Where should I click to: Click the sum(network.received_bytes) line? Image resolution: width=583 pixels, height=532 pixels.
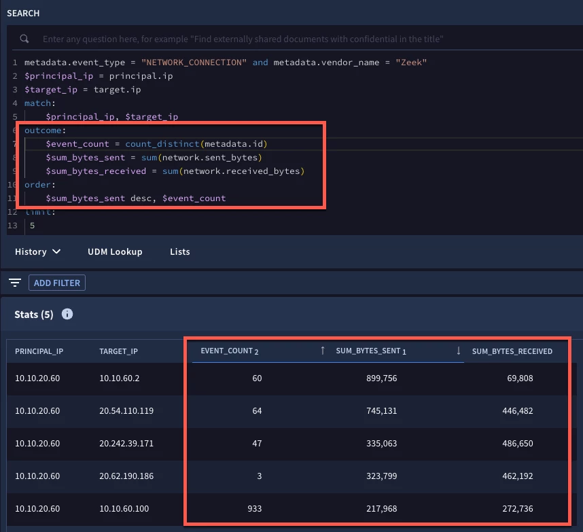point(175,171)
